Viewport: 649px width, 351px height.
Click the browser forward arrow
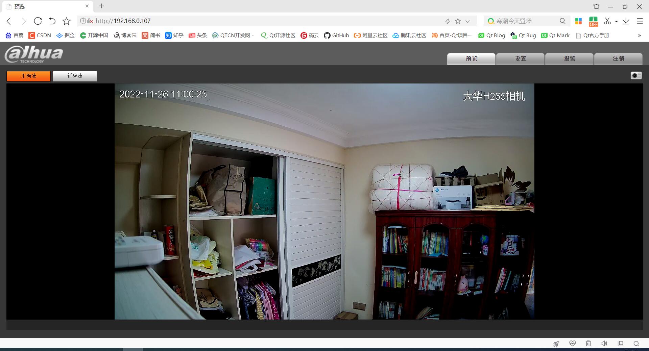[24, 21]
